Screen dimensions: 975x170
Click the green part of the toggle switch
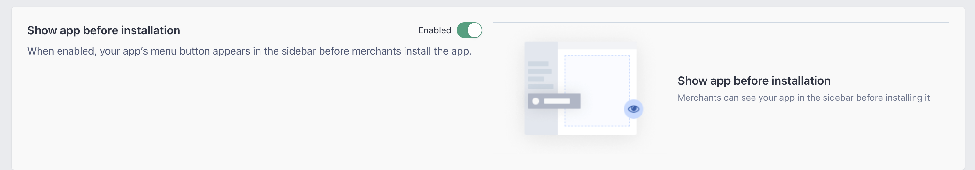462,30
